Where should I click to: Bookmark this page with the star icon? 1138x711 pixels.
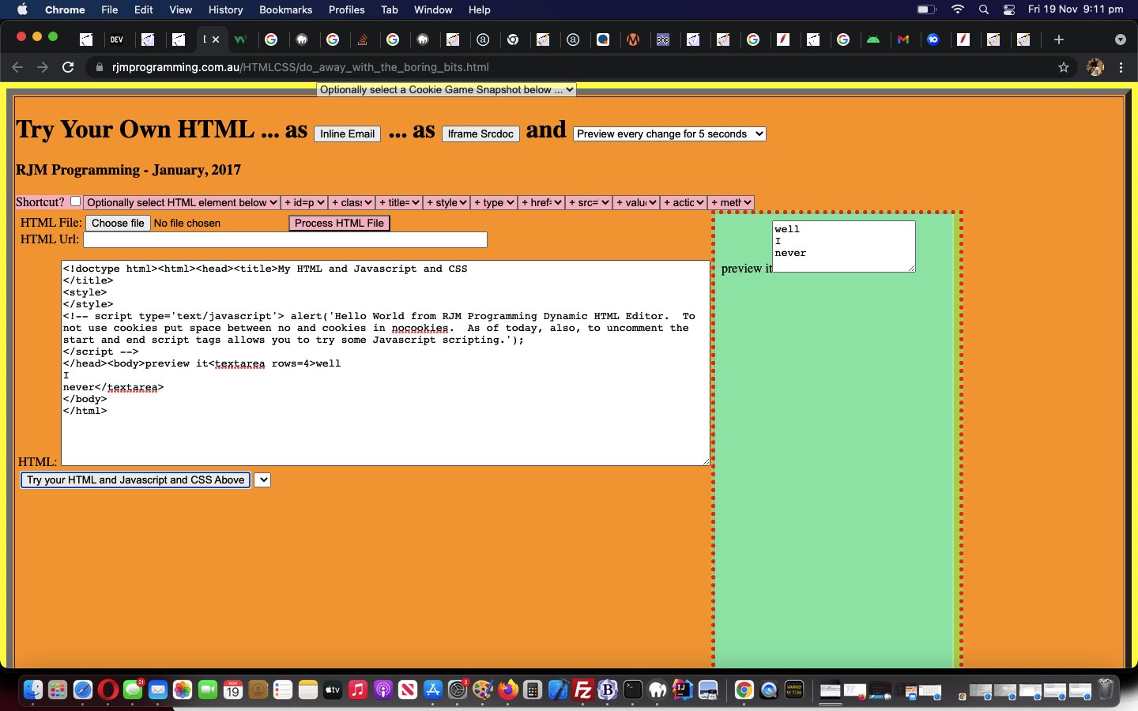[x=1064, y=67]
